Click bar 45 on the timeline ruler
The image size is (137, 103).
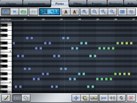tap(98, 19)
